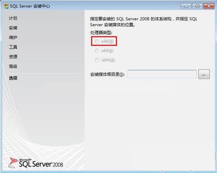Open the 资源 (Resources) section
Viewport: 217px width, 173px height.
pos(13,57)
